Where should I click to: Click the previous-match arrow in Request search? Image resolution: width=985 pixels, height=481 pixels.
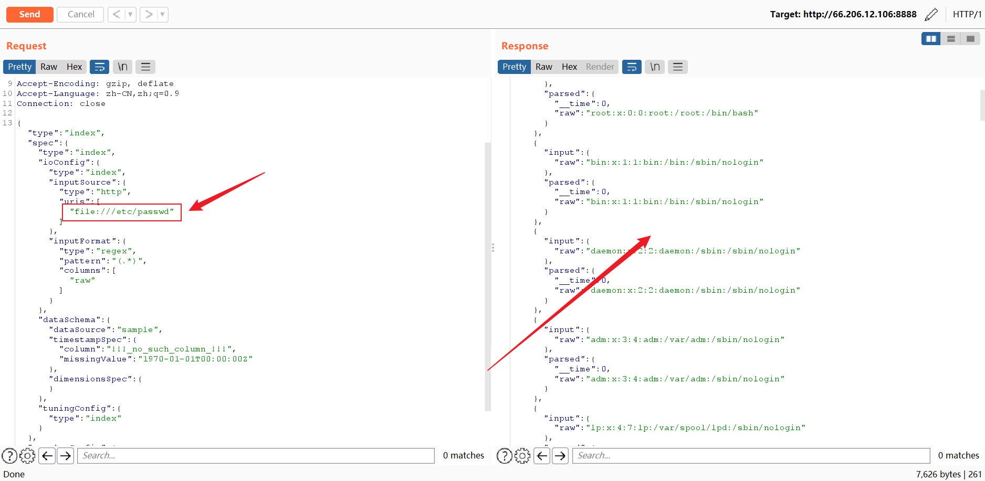[x=47, y=456]
